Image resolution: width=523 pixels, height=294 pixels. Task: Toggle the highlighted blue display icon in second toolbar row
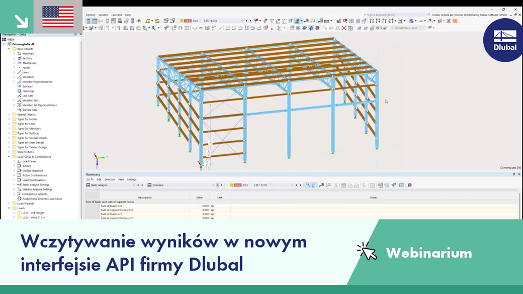(311, 28)
